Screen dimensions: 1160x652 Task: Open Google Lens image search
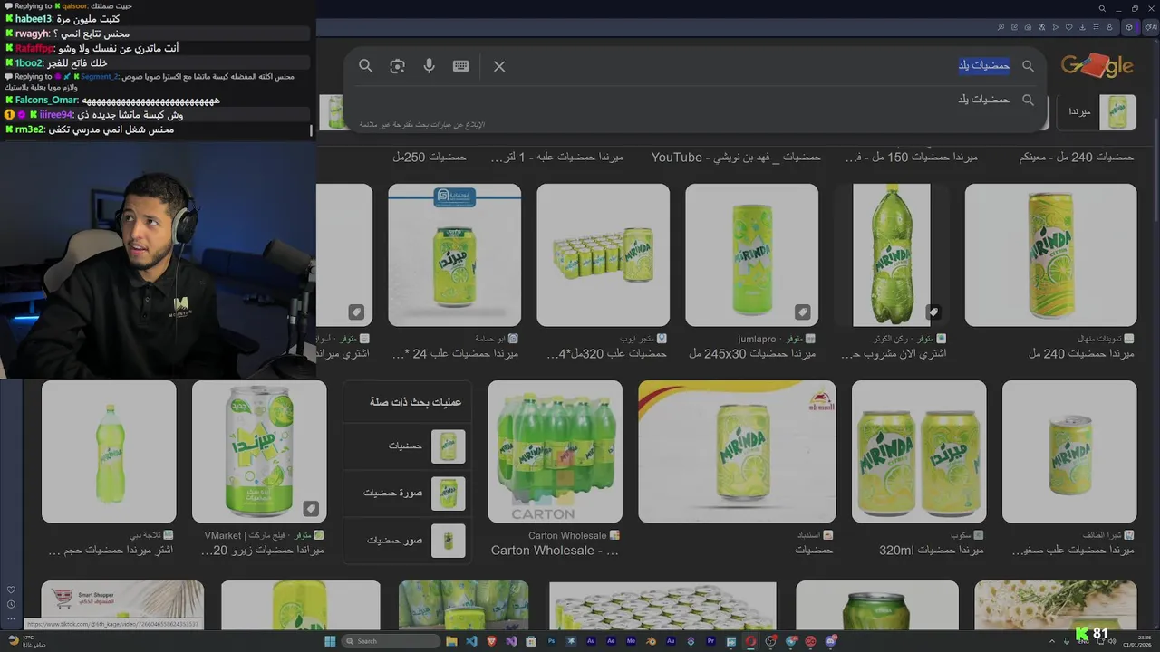(x=397, y=66)
